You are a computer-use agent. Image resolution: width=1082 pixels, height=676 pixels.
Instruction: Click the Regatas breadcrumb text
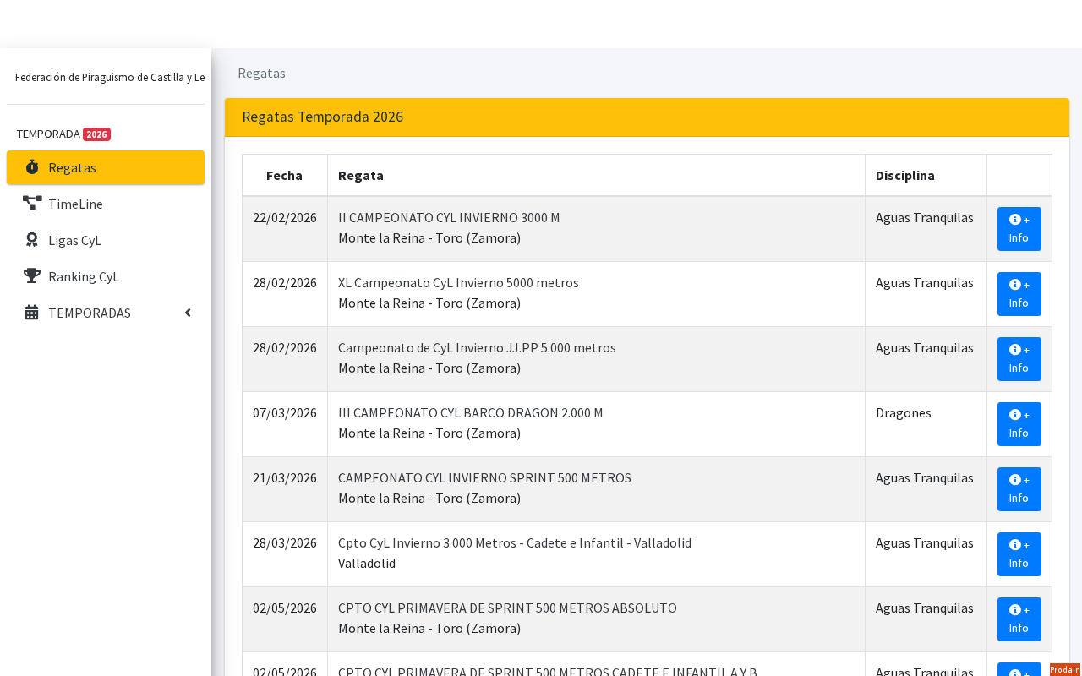261,73
